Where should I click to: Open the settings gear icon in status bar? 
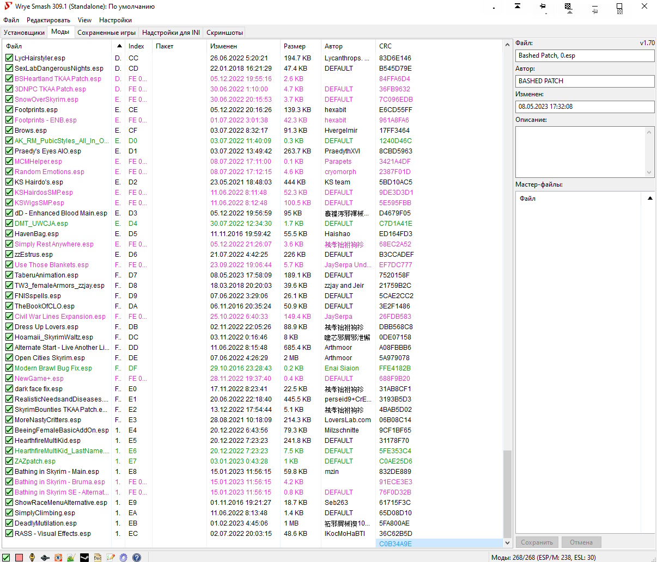124,557
